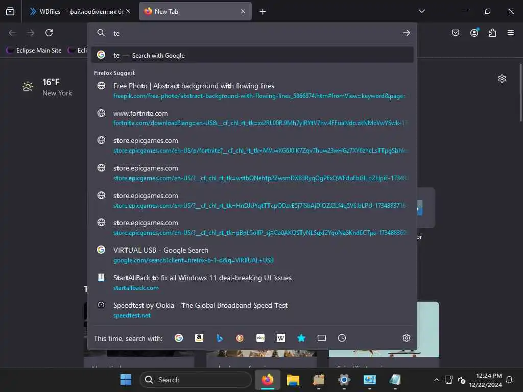Open the VIRTUAL USB Google Search suggestion

[252, 255]
